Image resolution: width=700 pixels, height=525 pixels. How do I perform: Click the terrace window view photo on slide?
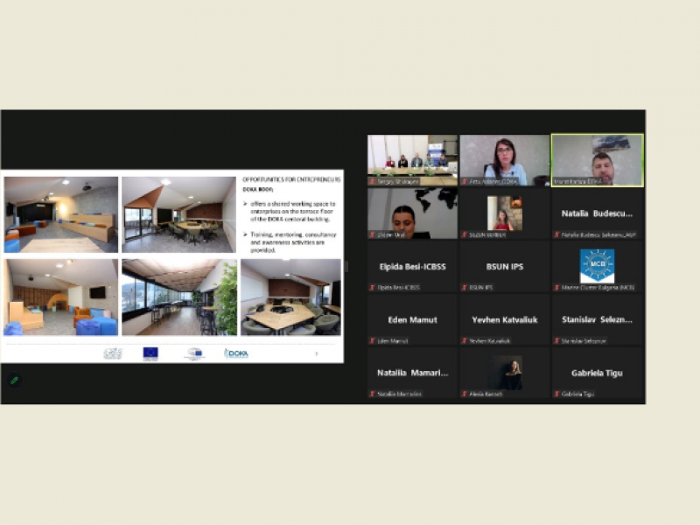178,297
